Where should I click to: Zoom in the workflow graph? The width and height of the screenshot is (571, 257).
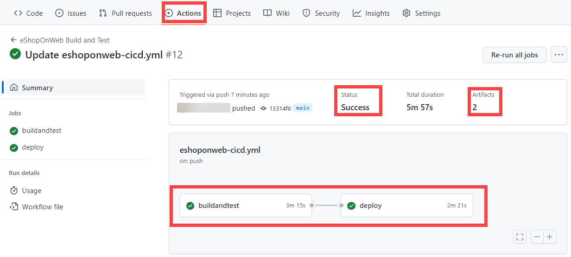click(550, 237)
